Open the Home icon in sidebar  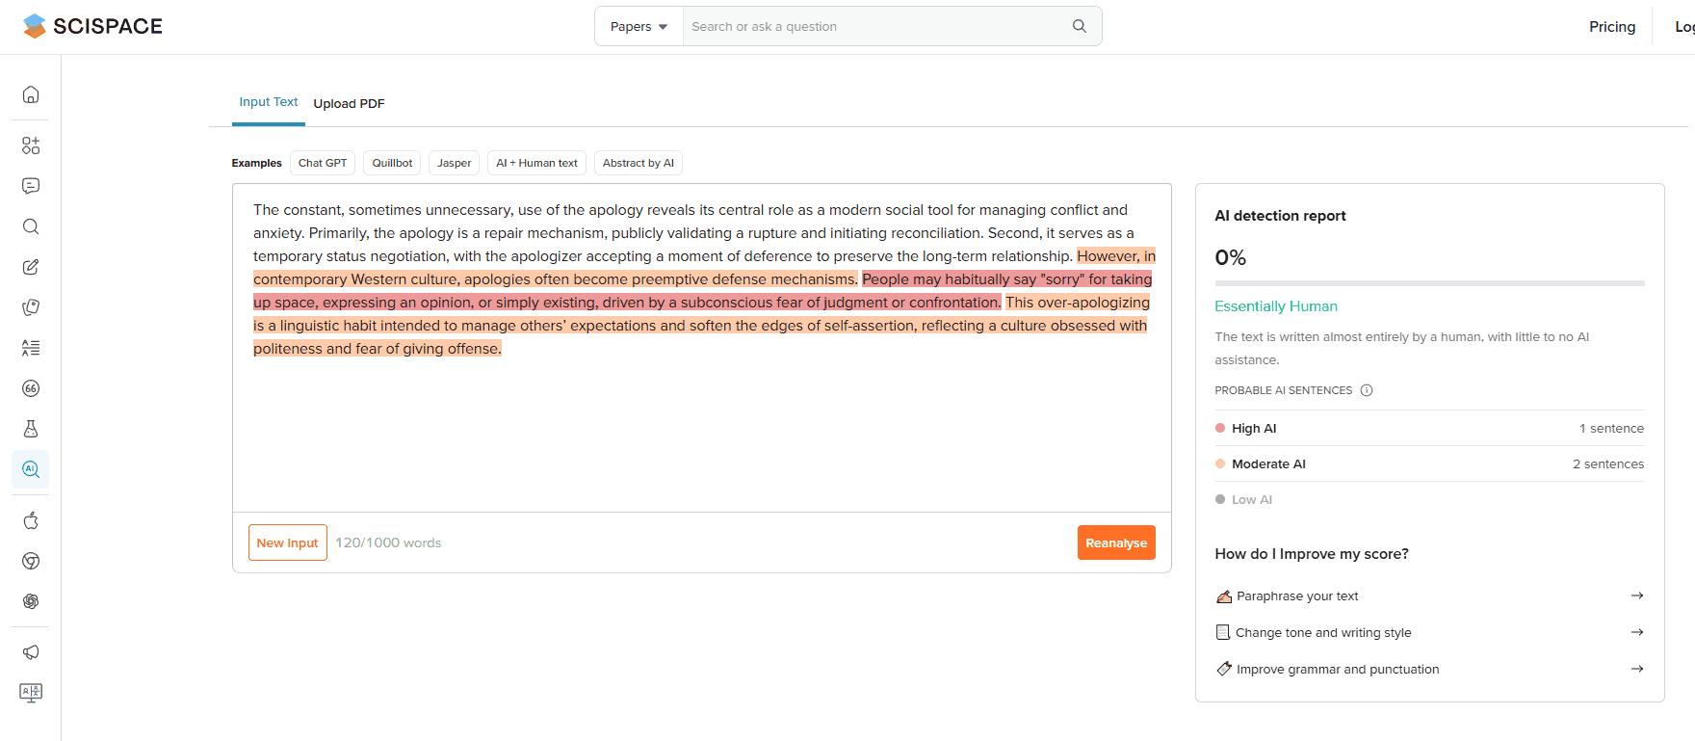[x=31, y=94]
